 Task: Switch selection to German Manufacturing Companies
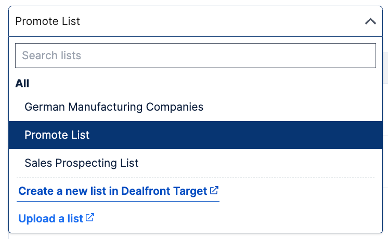[x=114, y=107]
